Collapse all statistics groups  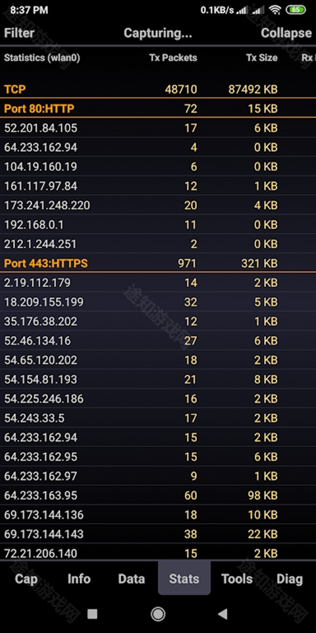click(x=286, y=33)
